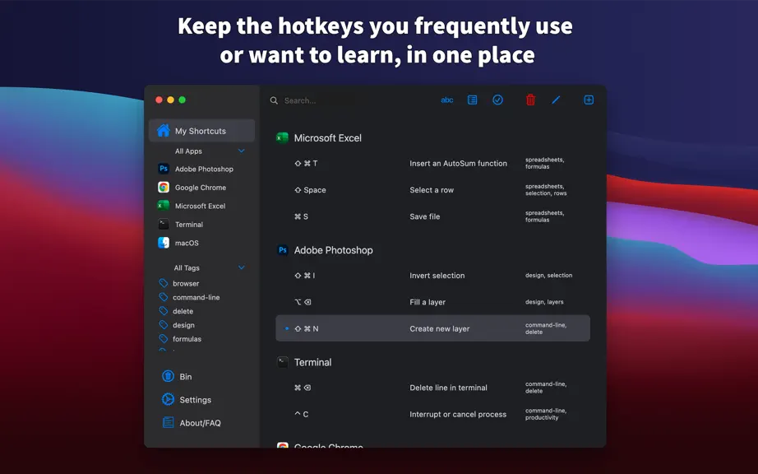
Task: Click the Microsoft Excel group header
Action: (x=327, y=138)
